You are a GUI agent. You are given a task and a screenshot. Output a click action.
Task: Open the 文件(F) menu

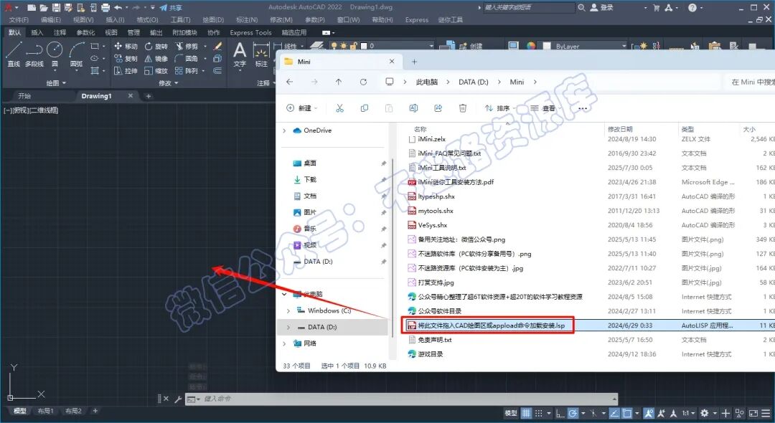click(19, 20)
